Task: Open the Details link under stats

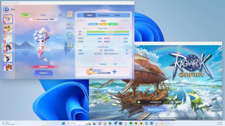Action: pyautogui.click(x=103, y=64)
